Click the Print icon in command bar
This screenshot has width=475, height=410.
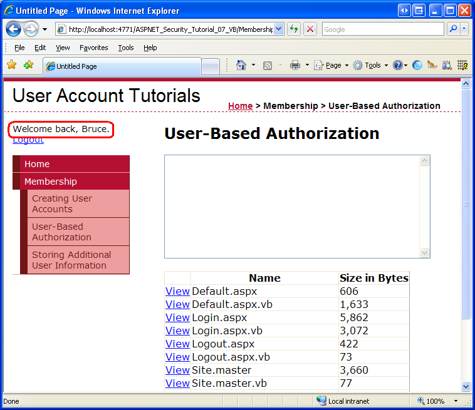tap(295, 65)
